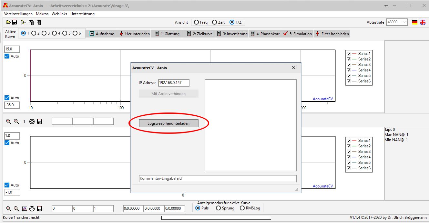Image resolution: width=429 pixels, height=223 pixels.
Task: Click Mit Aroio verbinden button
Action: pos(169,94)
